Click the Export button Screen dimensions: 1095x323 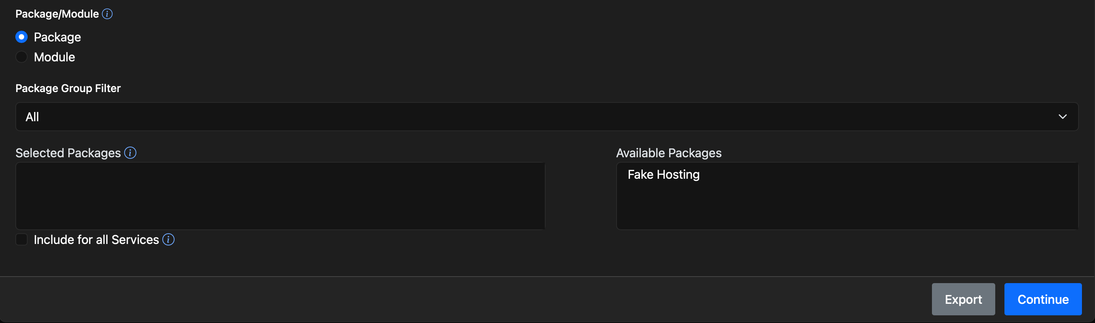(963, 299)
